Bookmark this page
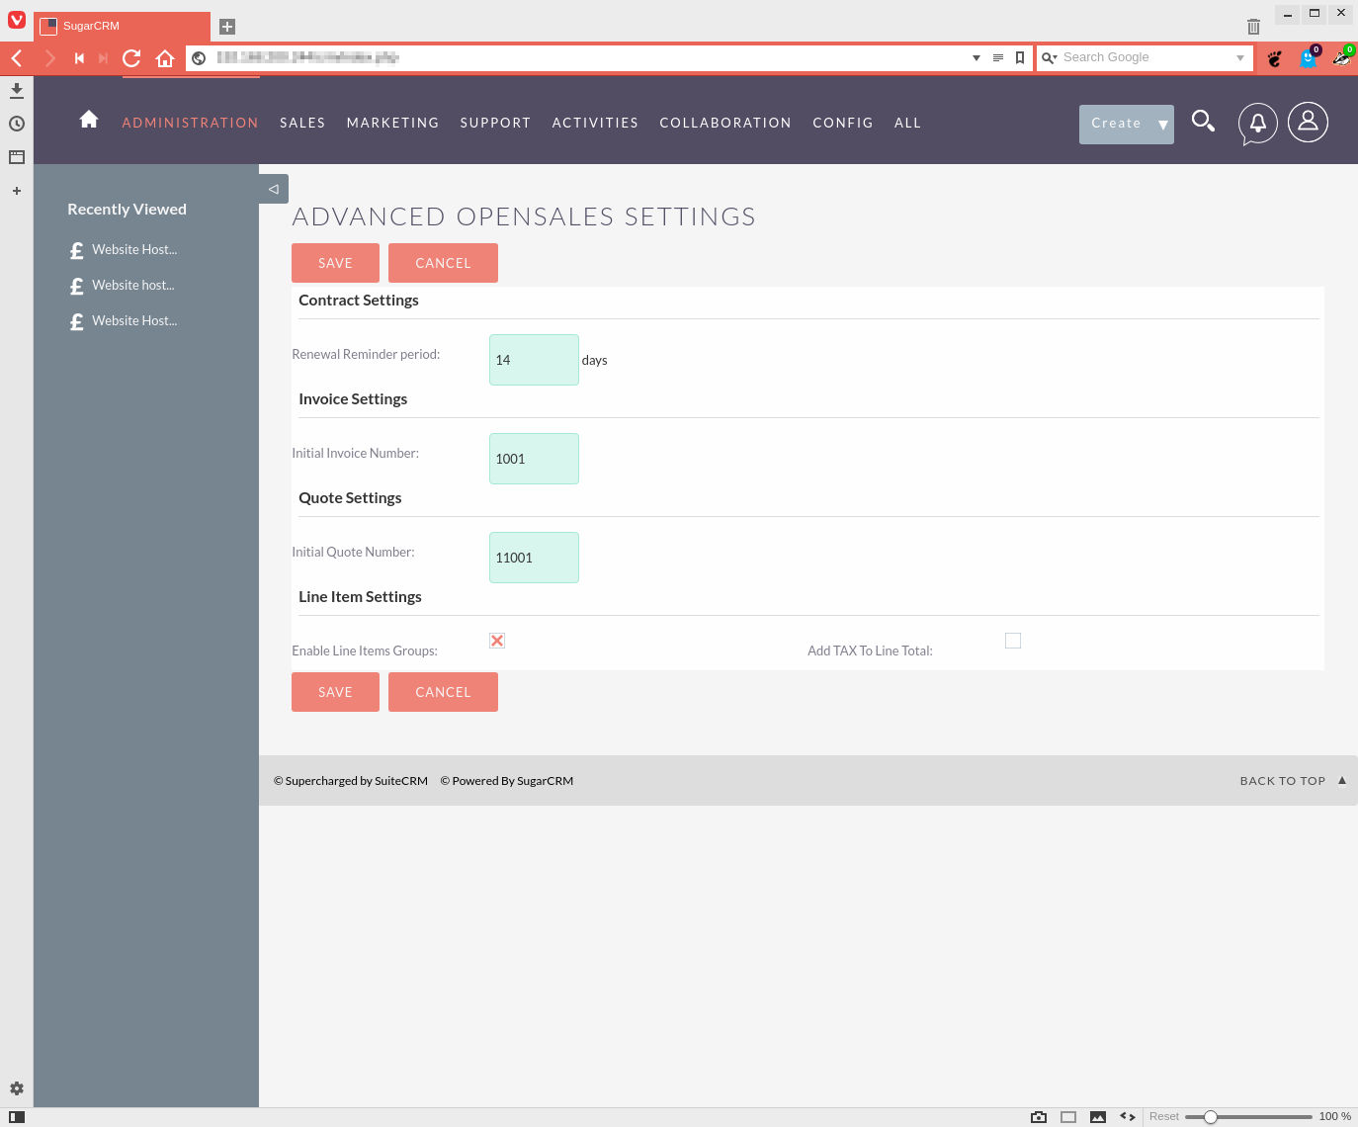The image size is (1358, 1127). [x=1020, y=58]
